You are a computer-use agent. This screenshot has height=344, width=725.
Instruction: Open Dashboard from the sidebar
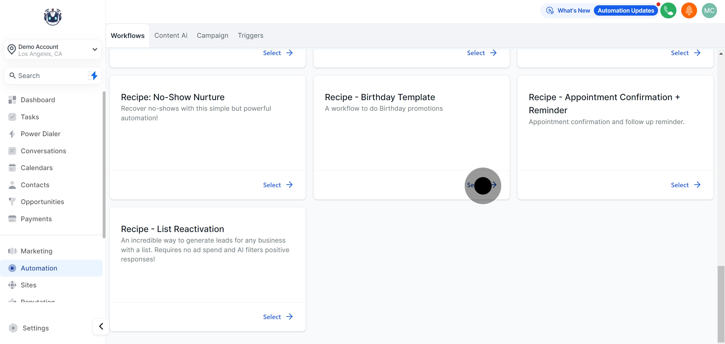(x=38, y=100)
